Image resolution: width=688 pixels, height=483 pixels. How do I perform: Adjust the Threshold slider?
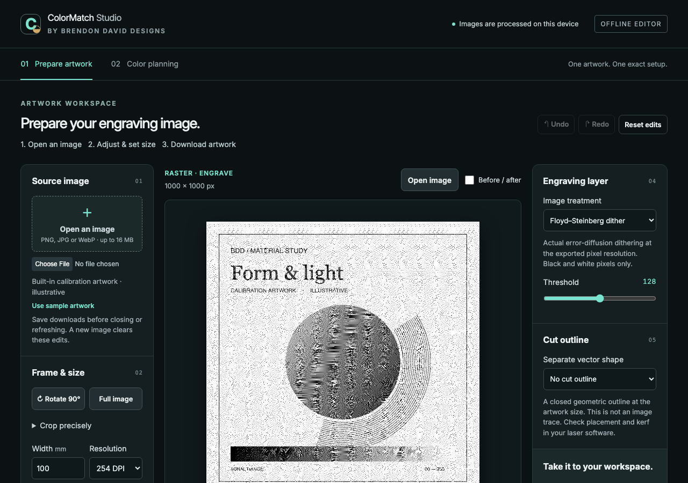(x=600, y=298)
